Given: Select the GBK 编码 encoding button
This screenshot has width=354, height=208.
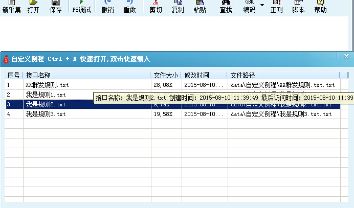Looking at the screenshot, I should [x=250, y=7].
